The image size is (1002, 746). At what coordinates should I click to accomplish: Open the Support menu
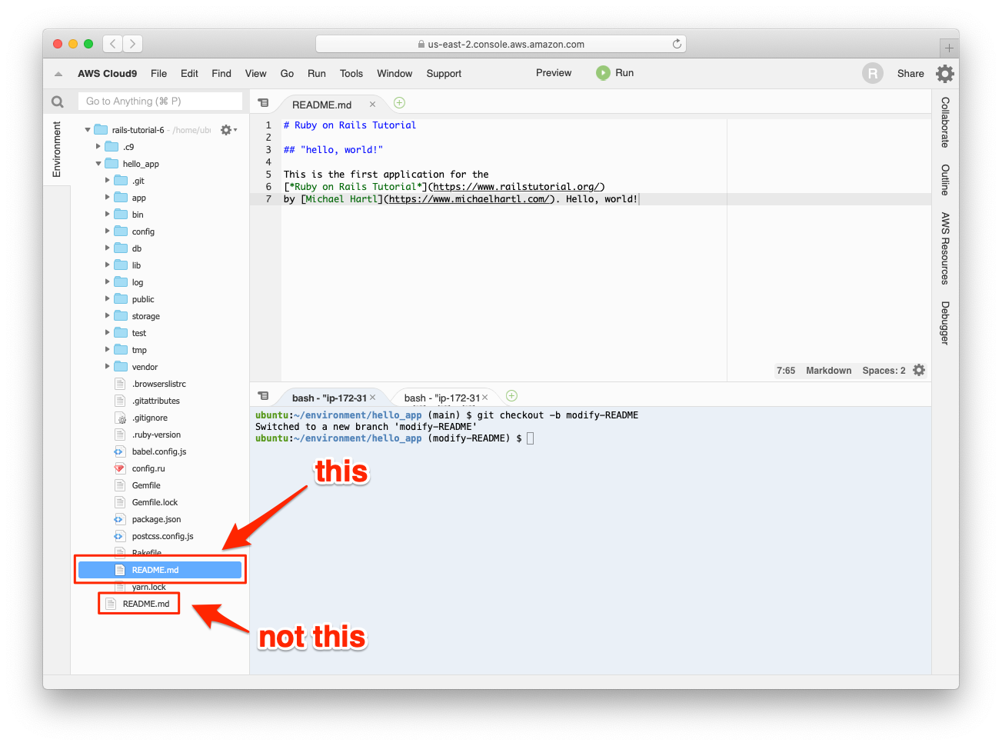pyautogui.click(x=444, y=74)
